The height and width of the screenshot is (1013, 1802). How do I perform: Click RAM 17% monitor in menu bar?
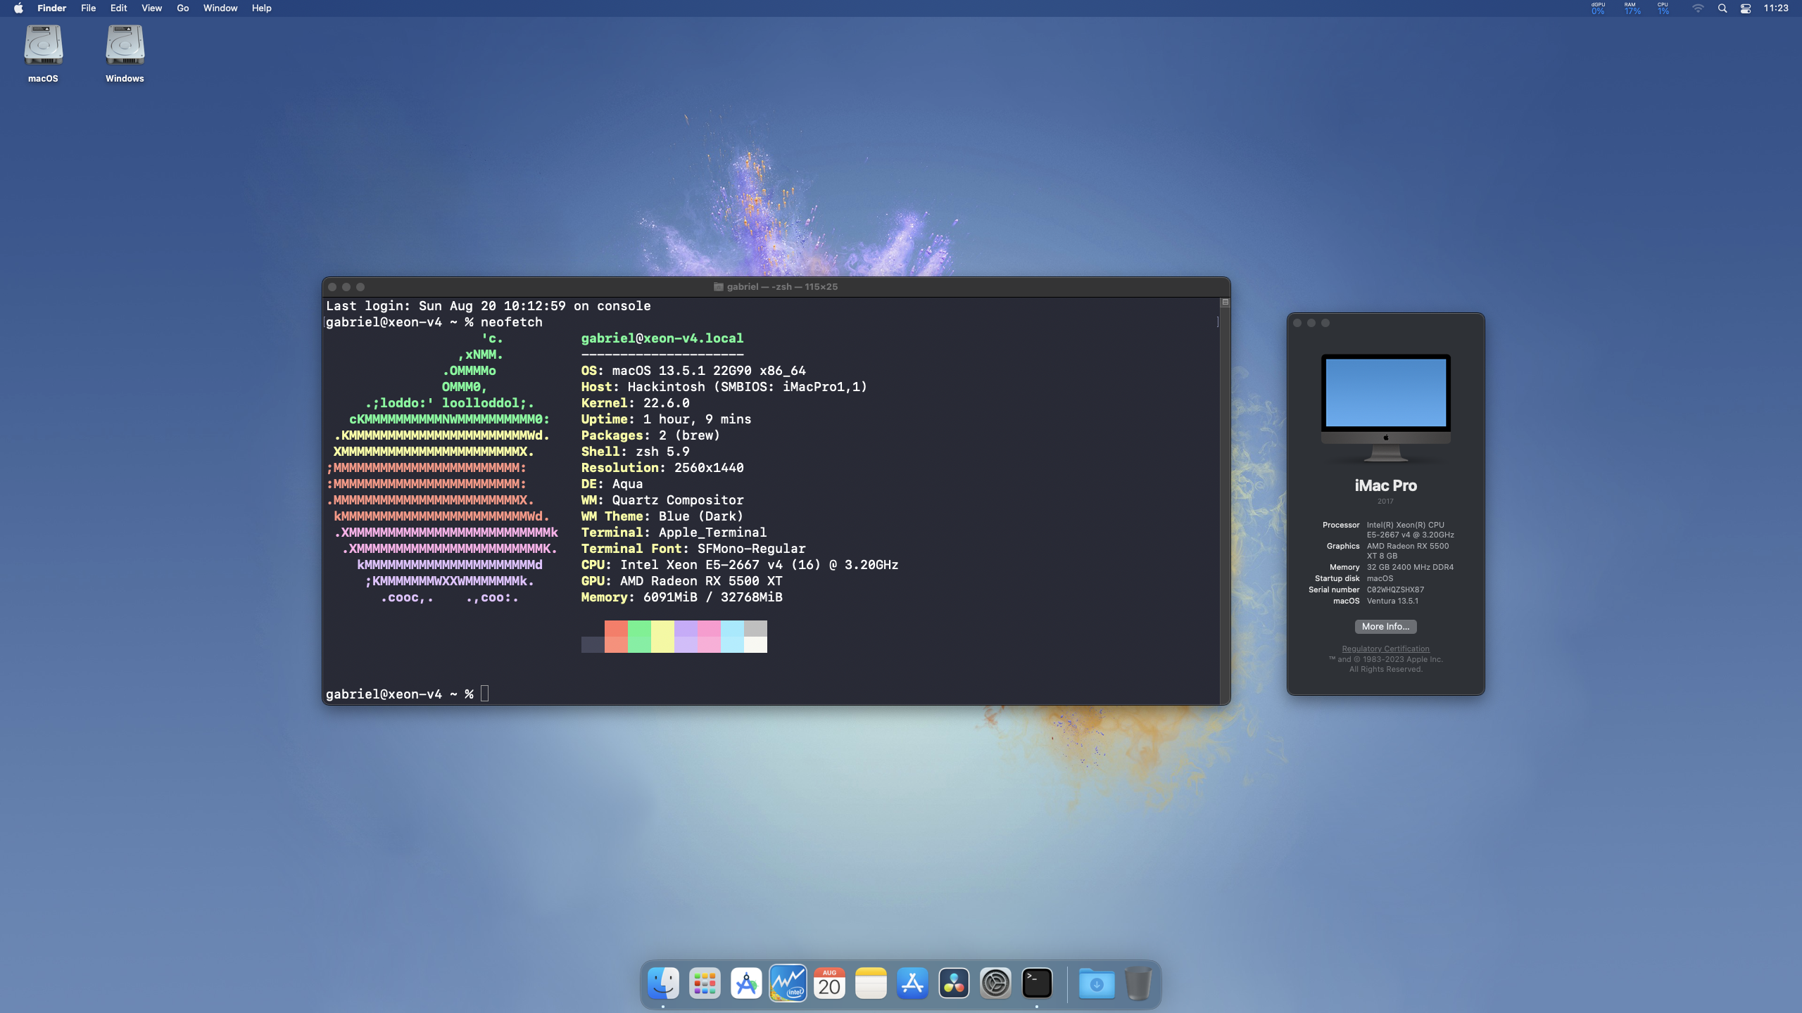1632,8
